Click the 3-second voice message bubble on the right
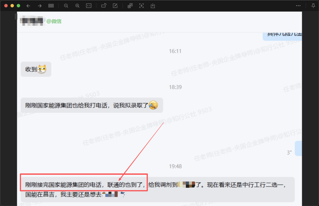The height and width of the screenshot is (206, 319). point(298,148)
